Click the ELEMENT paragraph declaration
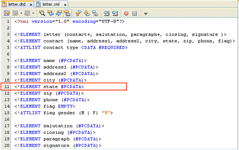Image resolution: width=239 pixels, height=150 pixels. tap(58, 139)
